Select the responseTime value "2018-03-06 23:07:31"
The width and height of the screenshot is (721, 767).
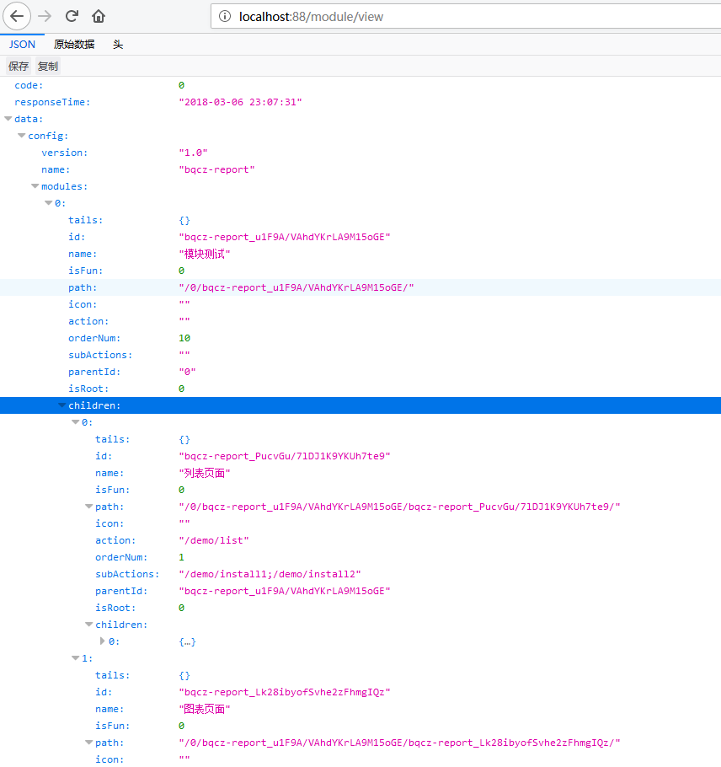point(240,102)
